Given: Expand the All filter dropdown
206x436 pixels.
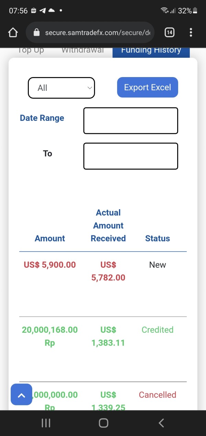Looking at the screenshot, I should coord(61,88).
